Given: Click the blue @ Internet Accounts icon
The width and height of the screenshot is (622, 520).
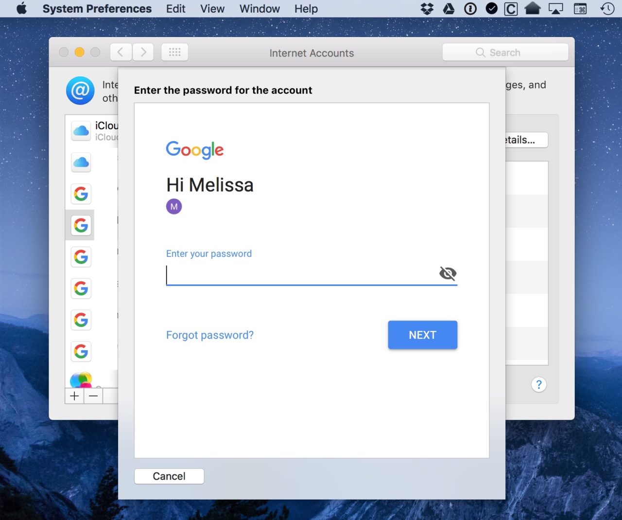Looking at the screenshot, I should pos(80,90).
